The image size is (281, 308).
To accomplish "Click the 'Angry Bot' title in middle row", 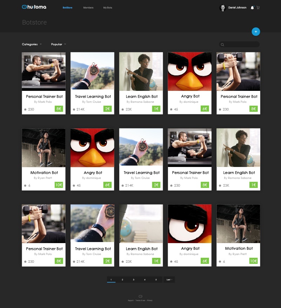I will 93,173.
